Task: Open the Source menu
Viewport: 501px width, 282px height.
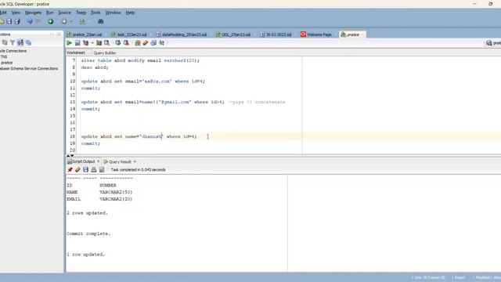Action: tap(64, 13)
